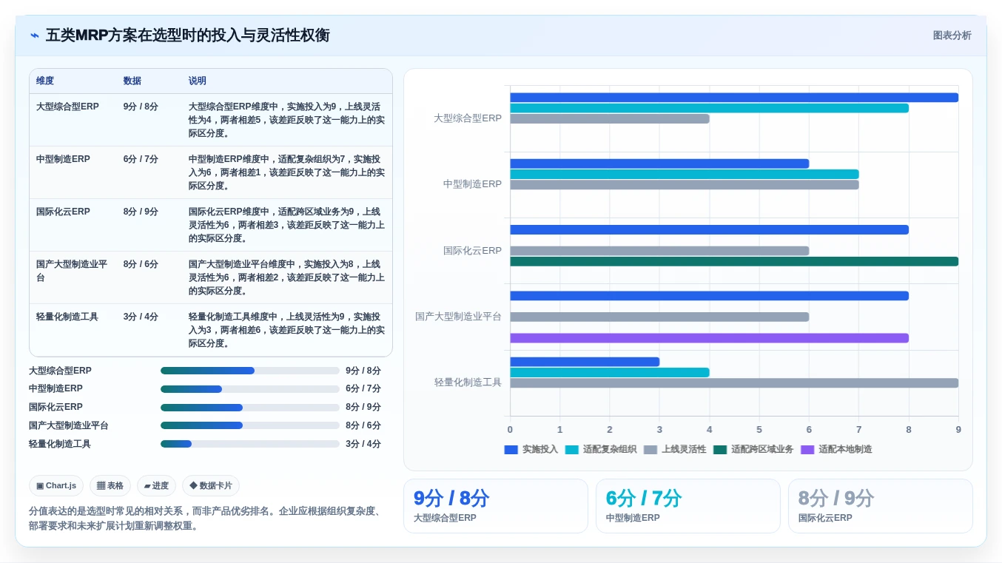
Task: Click 国产大型制造业平台 purple bar in chart
Action: [709, 338]
